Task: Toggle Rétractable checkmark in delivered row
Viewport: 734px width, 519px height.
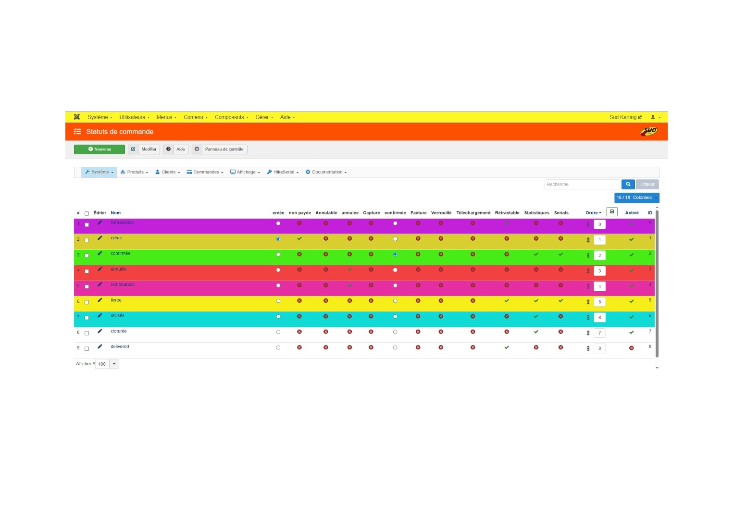Action: 507,347
